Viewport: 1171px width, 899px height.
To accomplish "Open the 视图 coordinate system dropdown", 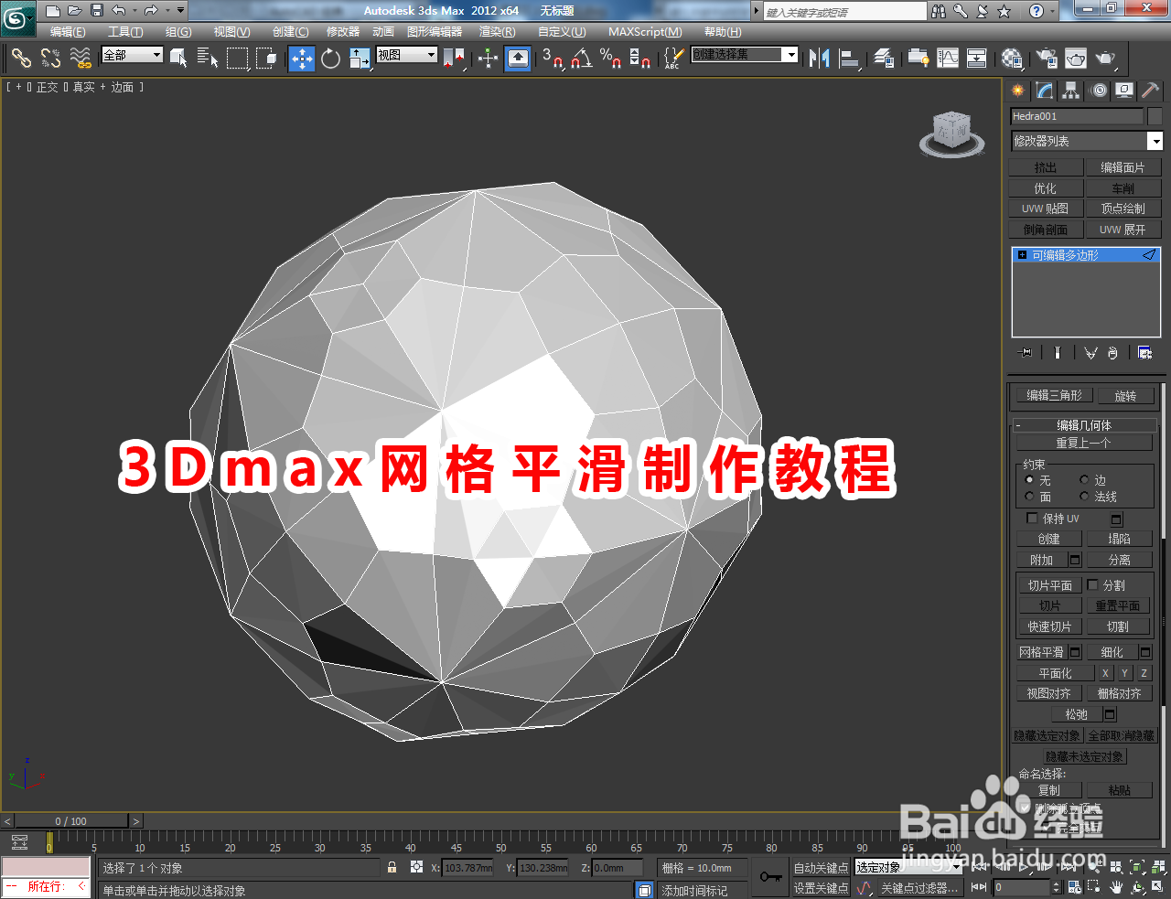I will [x=430, y=55].
